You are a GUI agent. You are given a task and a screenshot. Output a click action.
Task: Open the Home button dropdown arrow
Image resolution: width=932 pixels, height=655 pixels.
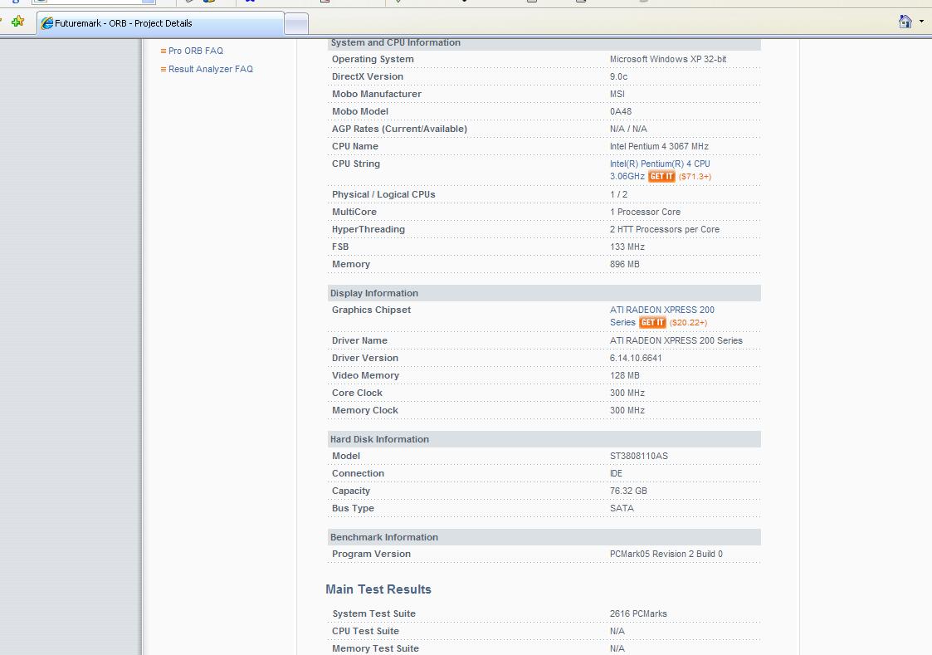tap(921, 22)
